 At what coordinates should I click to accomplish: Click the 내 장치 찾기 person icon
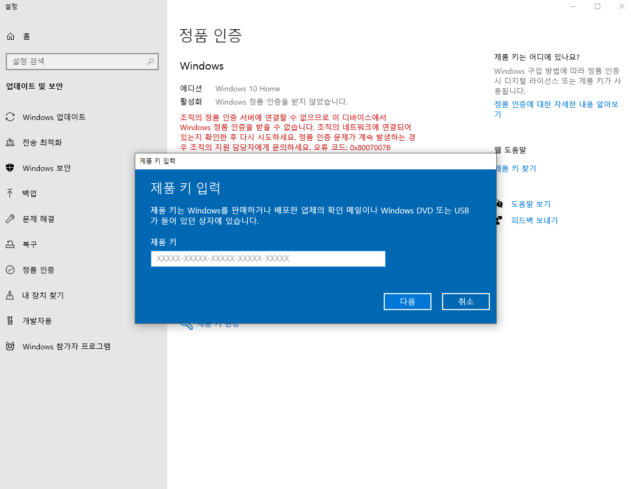10,295
